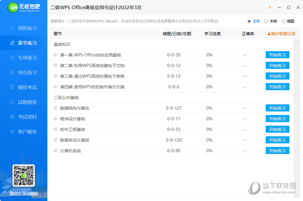This screenshot has width=303, height=201.
Task: Click 清空答题记录 link
Action: point(281,34)
